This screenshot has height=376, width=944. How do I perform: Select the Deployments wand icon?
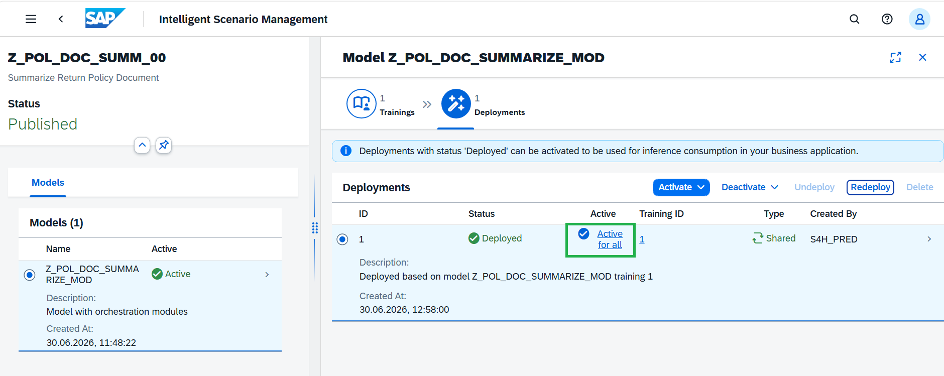tap(456, 103)
